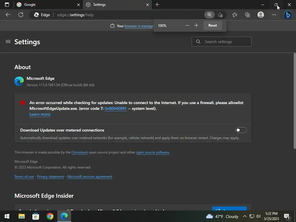Viewport: 296px width, 222px height.
Task: Open the Chromium project link
Action: coord(80,152)
